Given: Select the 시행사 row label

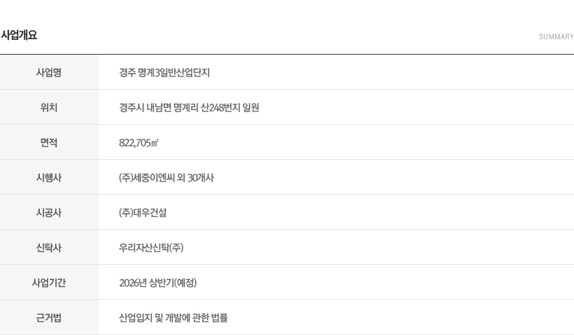Looking at the screenshot, I should point(49,177).
